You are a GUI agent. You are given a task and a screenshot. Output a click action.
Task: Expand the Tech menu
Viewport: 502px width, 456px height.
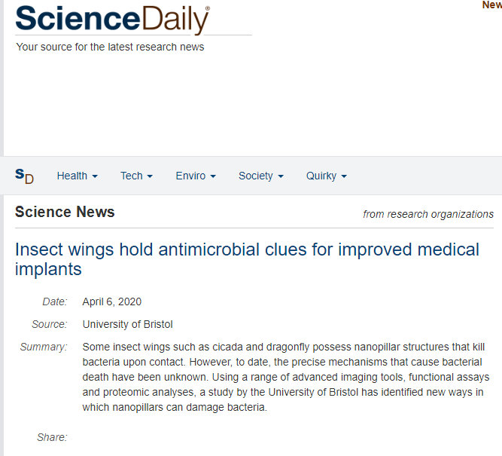[136, 176]
